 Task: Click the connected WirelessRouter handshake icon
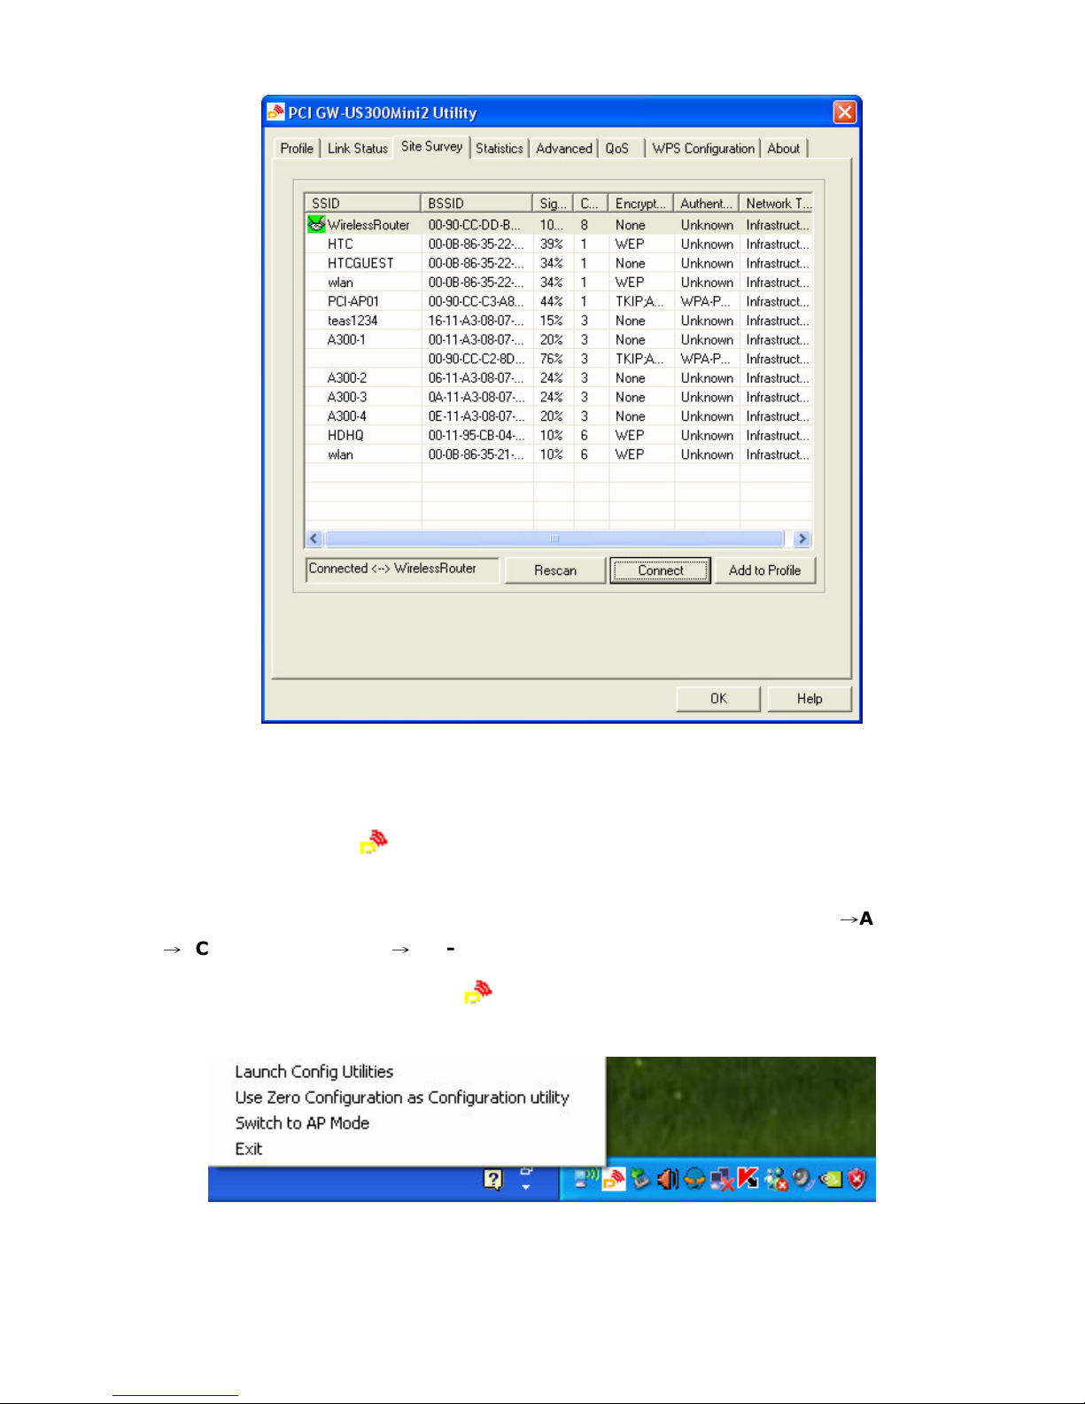click(x=316, y=224)
